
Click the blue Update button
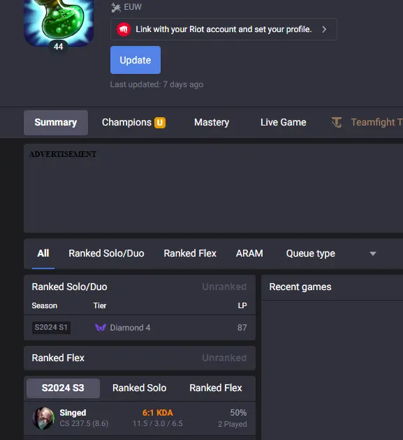[x=135, y=60]
